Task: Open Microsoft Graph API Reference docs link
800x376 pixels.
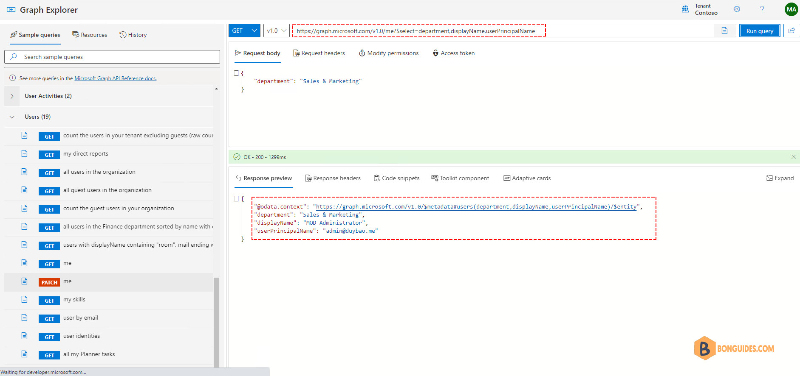Action: tap(116, 78)
